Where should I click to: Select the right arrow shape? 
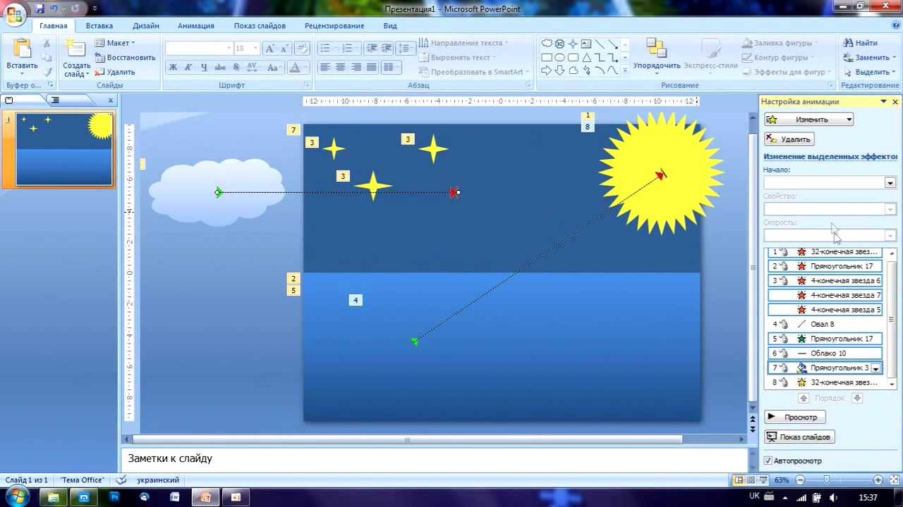547,70
